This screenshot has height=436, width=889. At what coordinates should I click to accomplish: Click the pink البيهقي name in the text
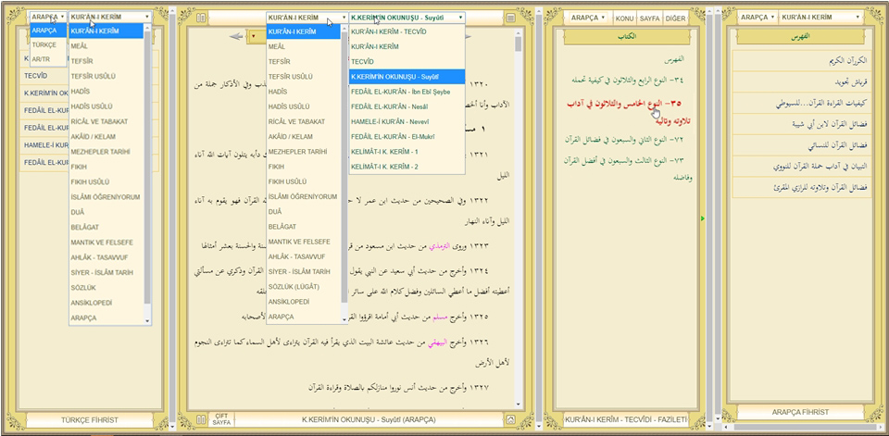[438, 342]
